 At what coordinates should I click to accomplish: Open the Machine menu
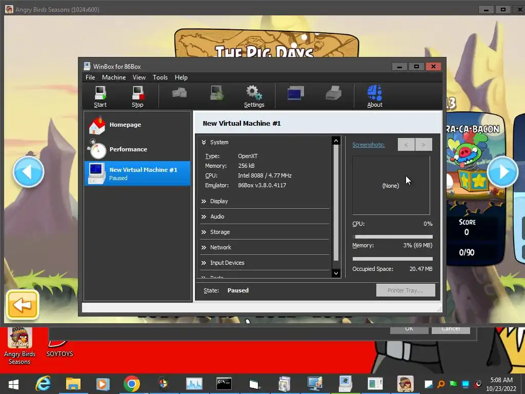pyautogui.click(x=114, y=77)
